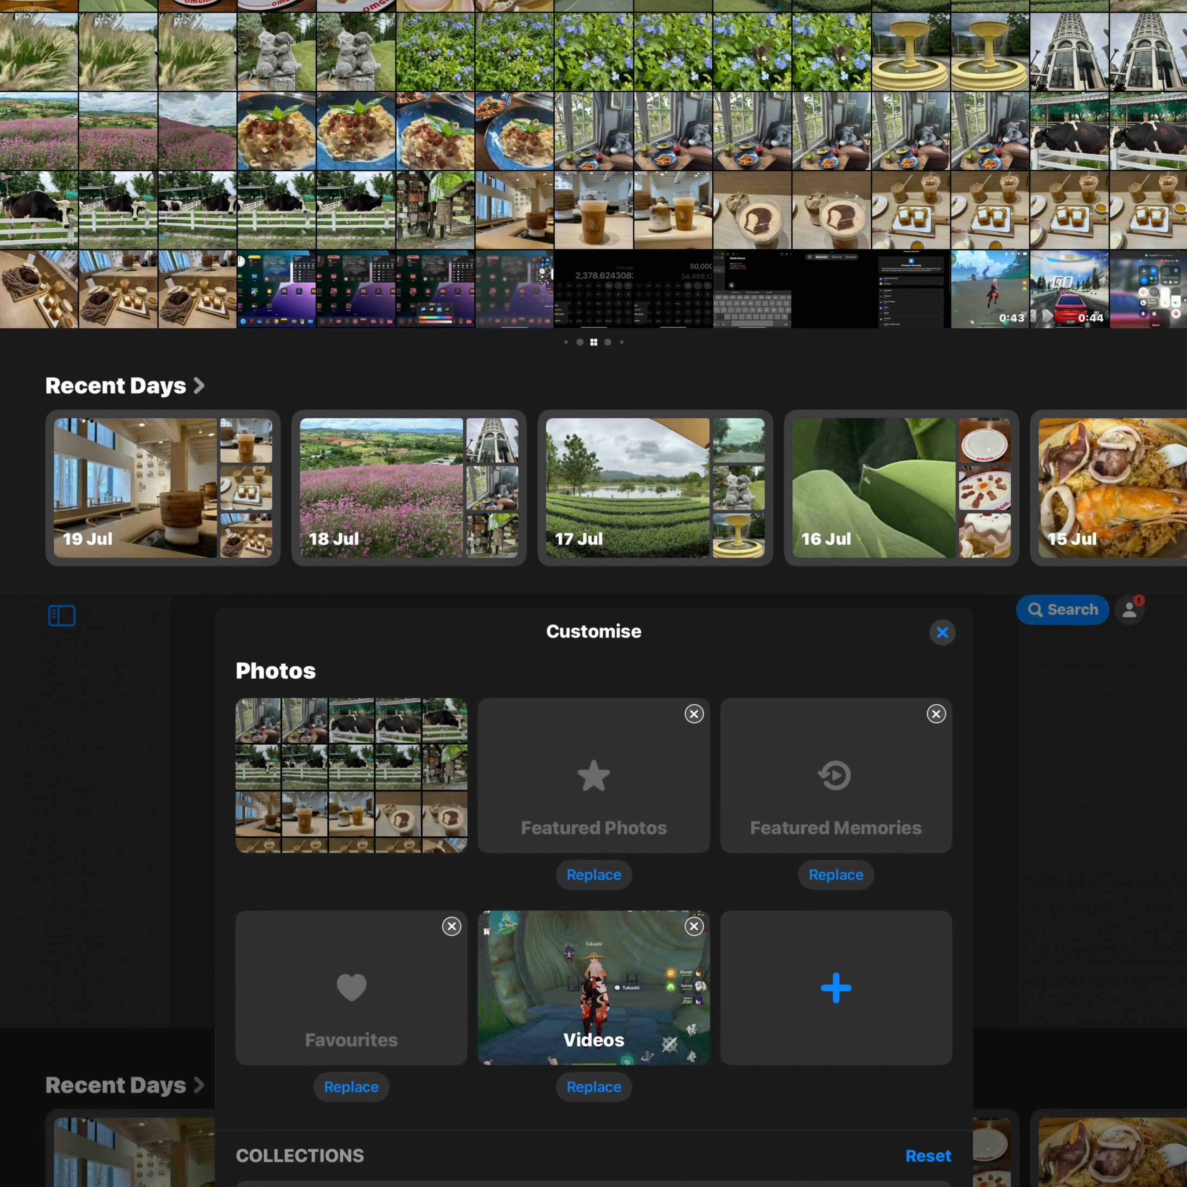Expand the undimmed Recent Days chevron
The image size is (1187, 1187).
198,386
